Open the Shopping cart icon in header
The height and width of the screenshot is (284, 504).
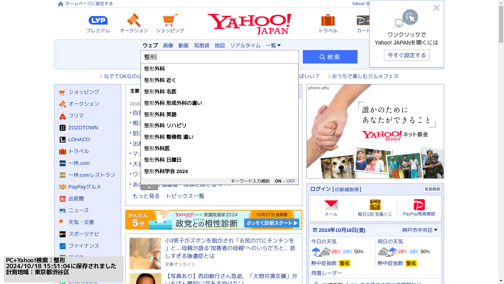[170, 20]
